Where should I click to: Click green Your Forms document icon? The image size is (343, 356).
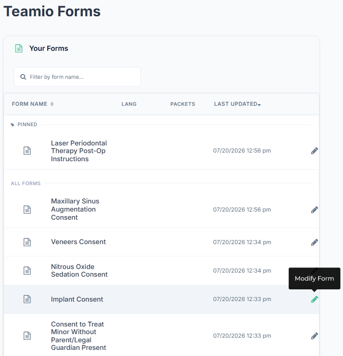coord(19,48)
